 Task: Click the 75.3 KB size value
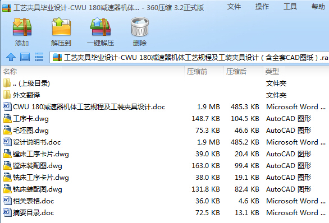click(208, 130)
